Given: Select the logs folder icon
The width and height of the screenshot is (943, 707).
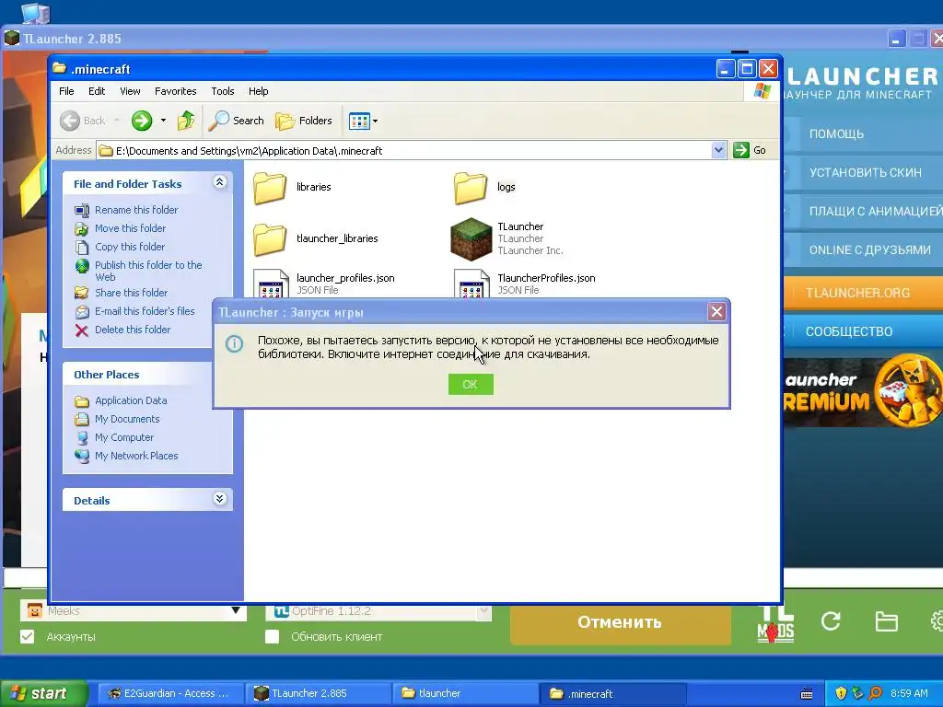Looking at the screenshot, I should tap(471, 187).
